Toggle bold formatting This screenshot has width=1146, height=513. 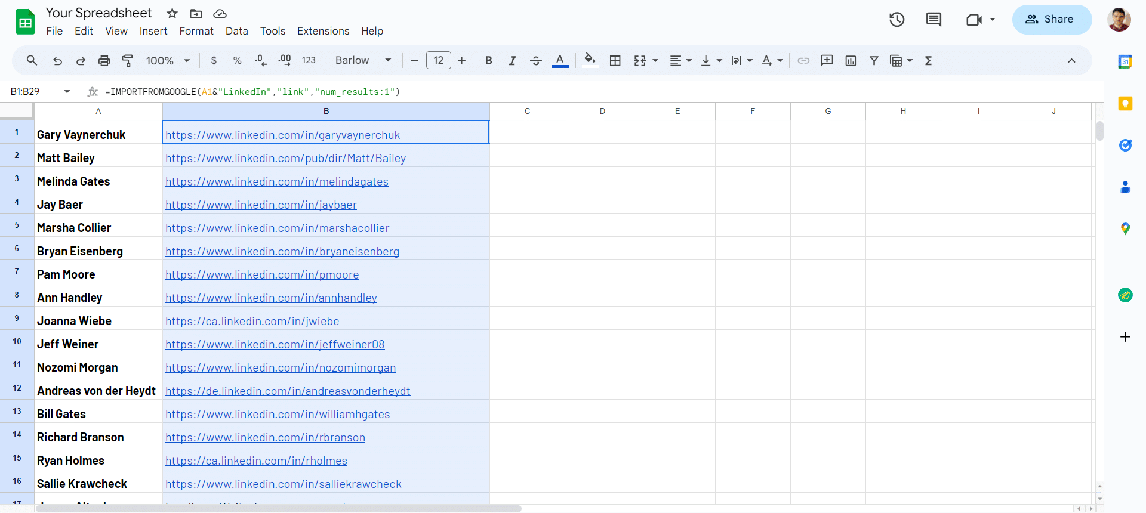pos(488,60)
